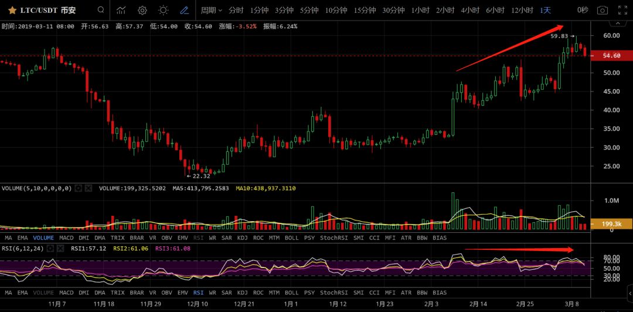Open the chart indicators icon
Image resolution: width=633 pixels, height=312 pixels.
coord(121,10)
